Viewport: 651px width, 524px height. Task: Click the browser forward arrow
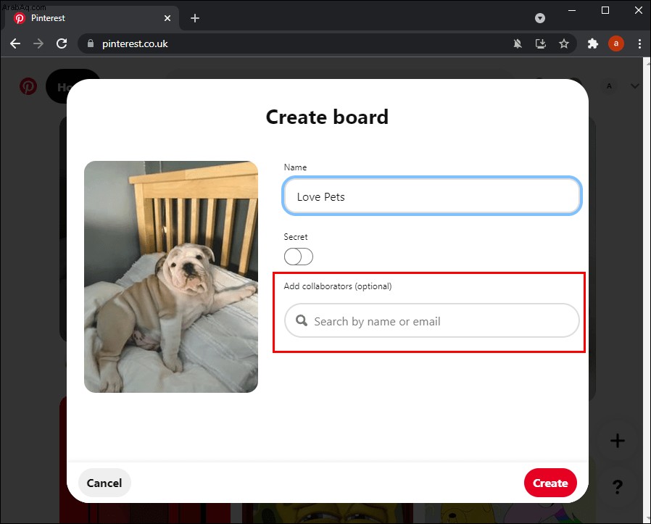coord(38,43)
